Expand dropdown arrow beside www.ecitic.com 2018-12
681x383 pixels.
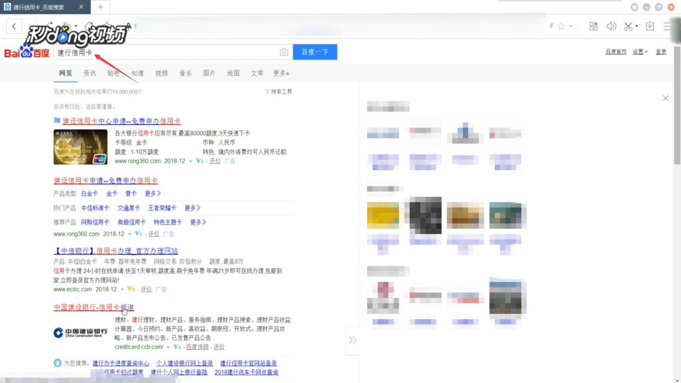(122, 289)
